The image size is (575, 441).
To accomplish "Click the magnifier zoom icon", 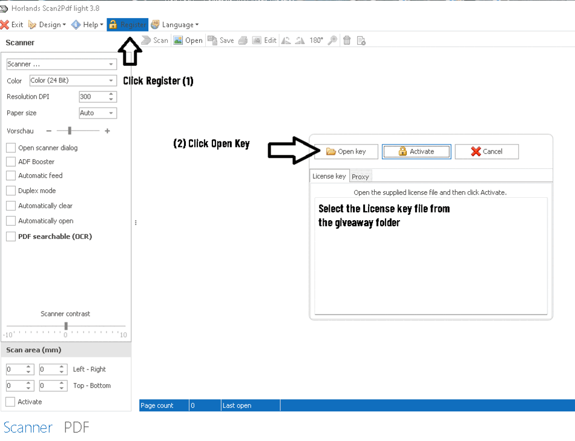I will [x=332, y=41].
